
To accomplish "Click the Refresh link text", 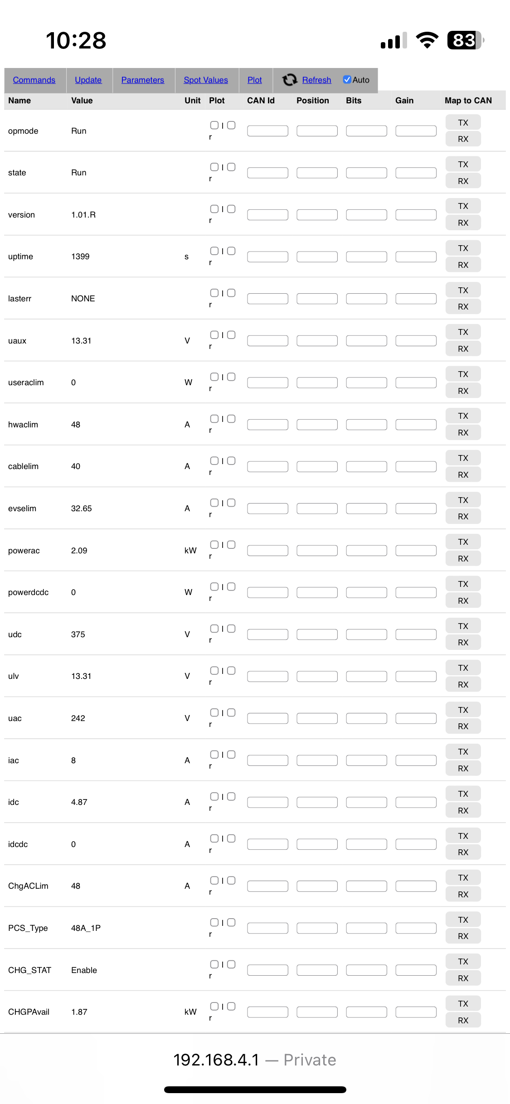I will 317,80.
